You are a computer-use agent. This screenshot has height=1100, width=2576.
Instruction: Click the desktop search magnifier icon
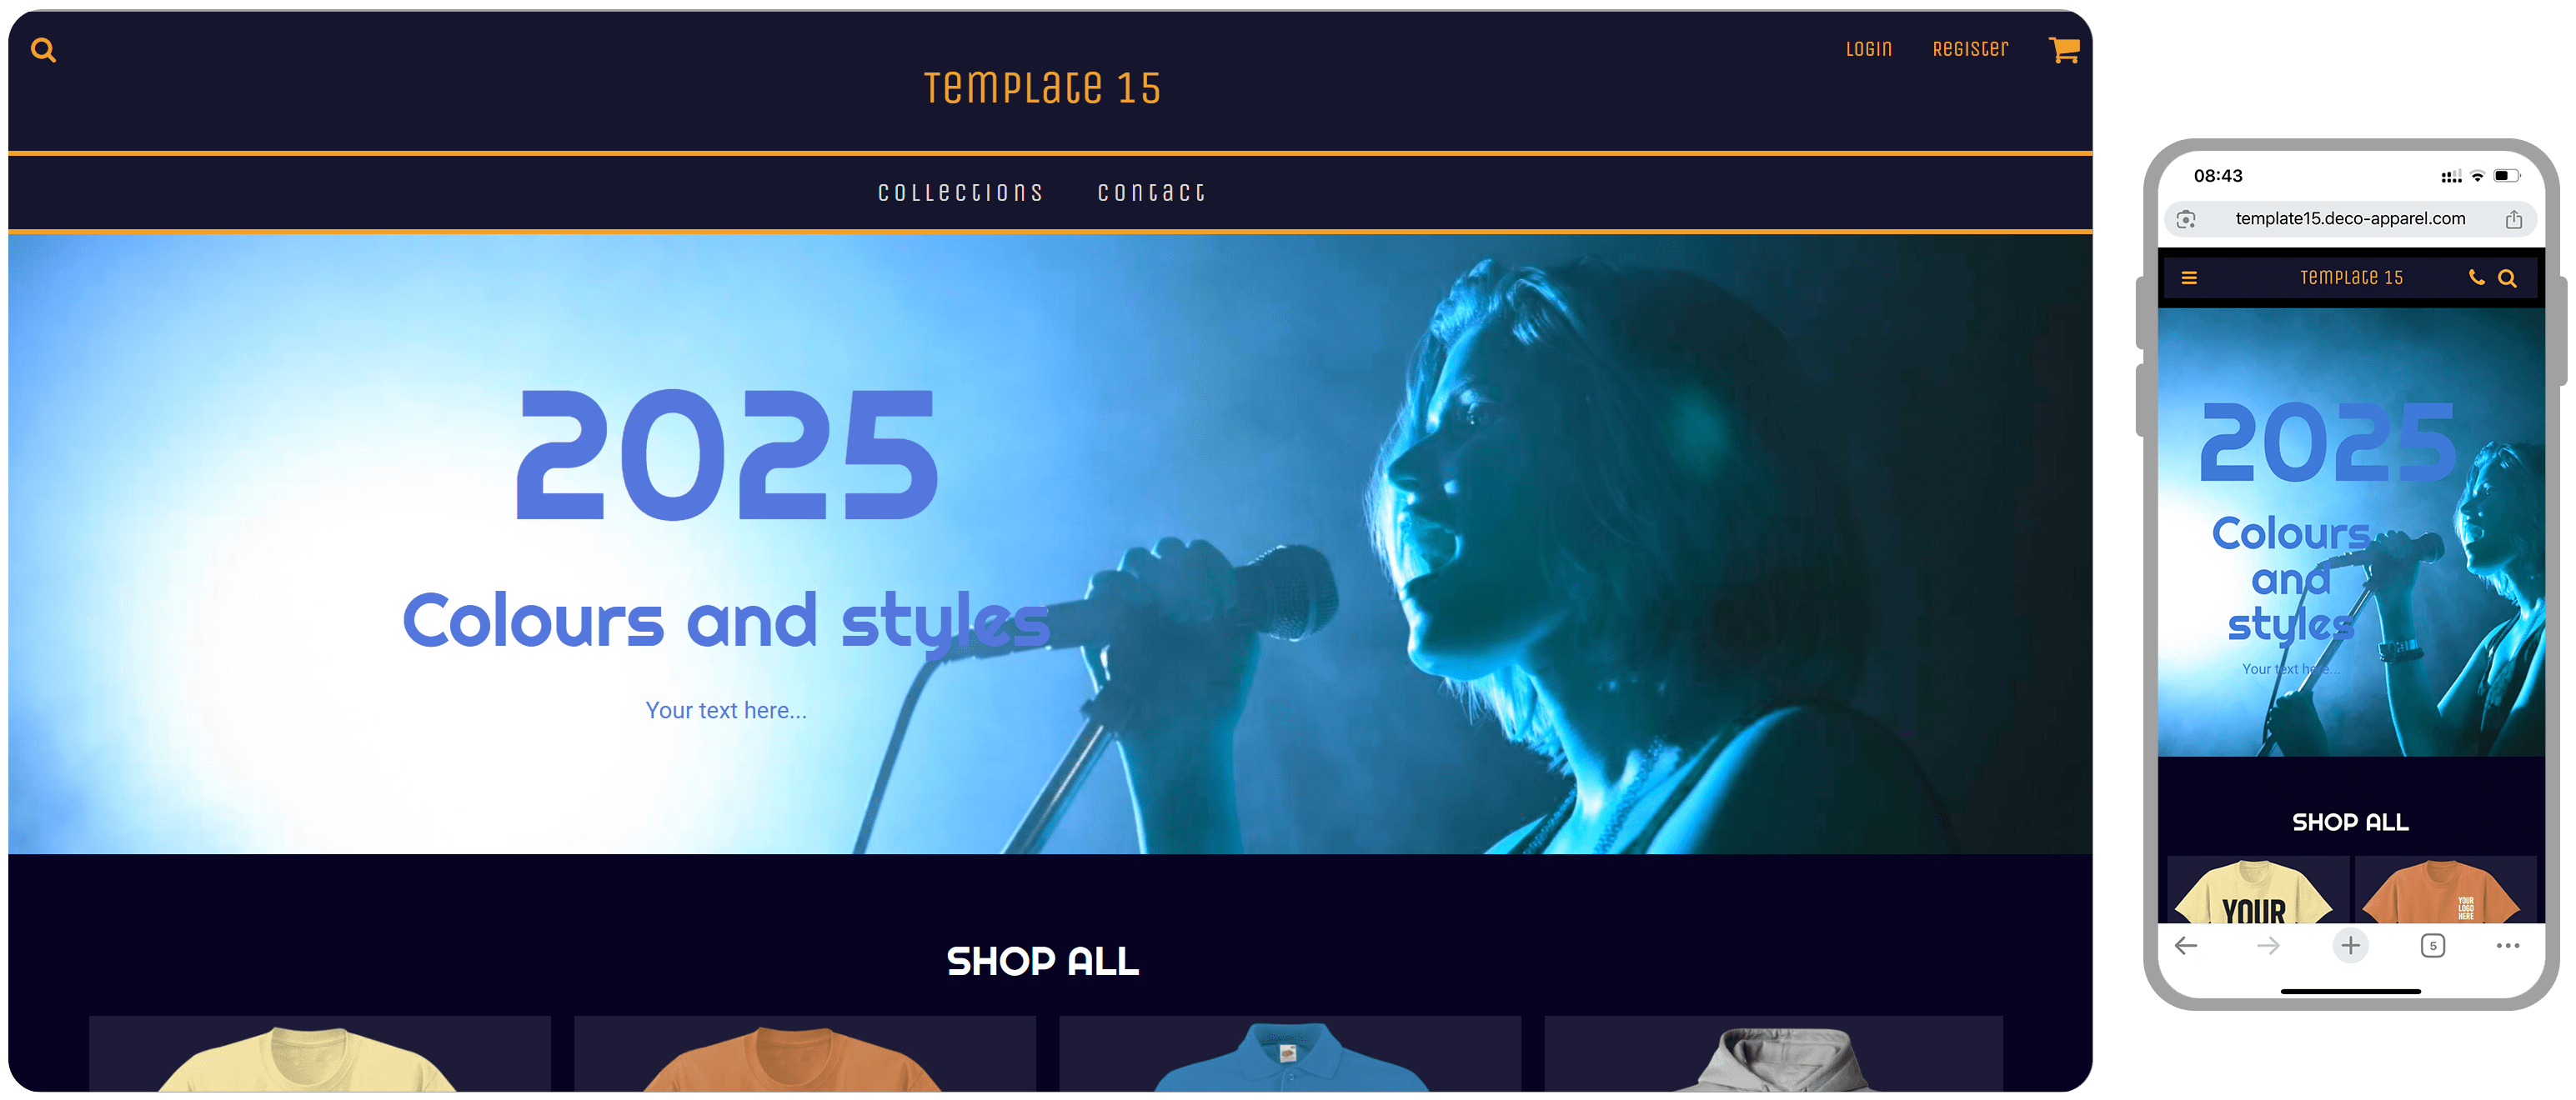[43, 50]
